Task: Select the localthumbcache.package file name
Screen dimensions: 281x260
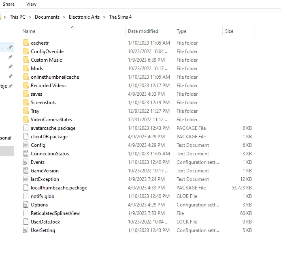Action: pos(59,188)
